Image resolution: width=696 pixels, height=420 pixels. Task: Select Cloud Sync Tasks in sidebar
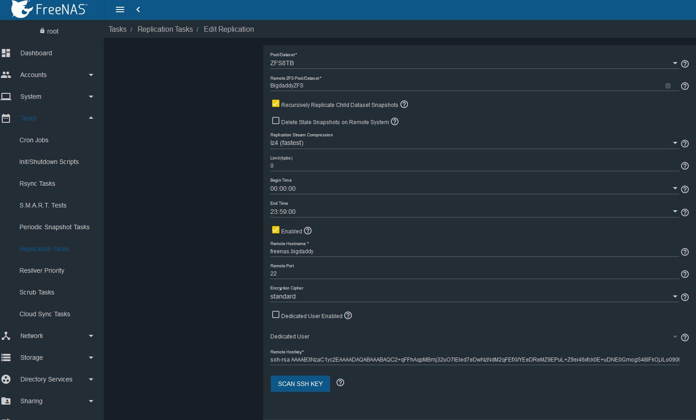45,314
